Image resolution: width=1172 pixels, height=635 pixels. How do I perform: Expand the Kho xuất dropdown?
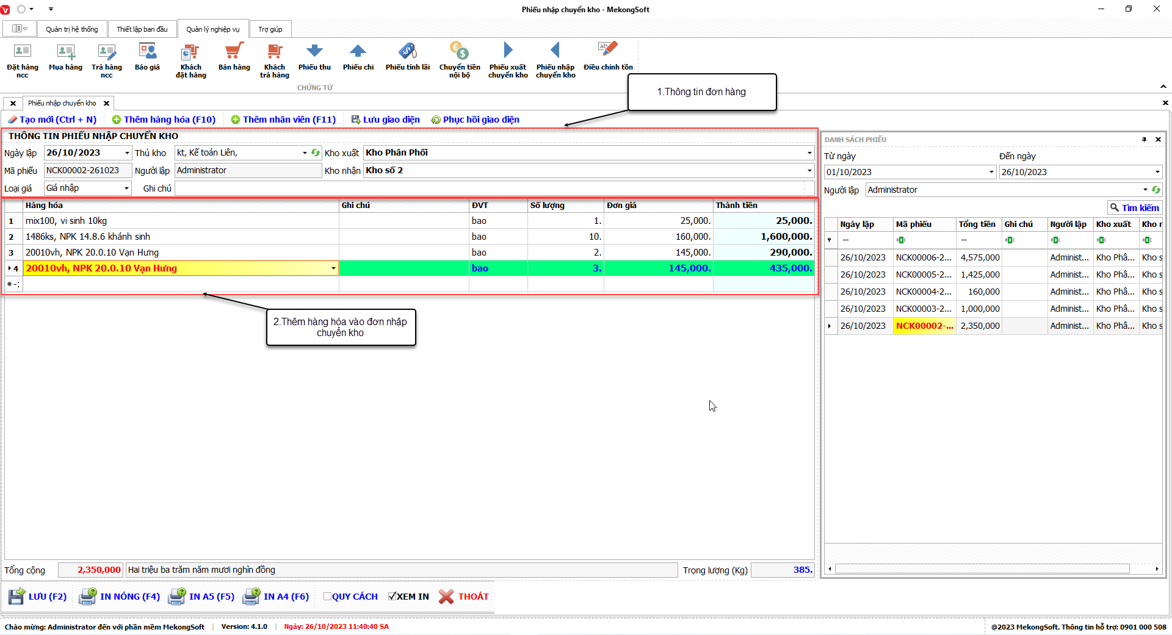[809, 153]
